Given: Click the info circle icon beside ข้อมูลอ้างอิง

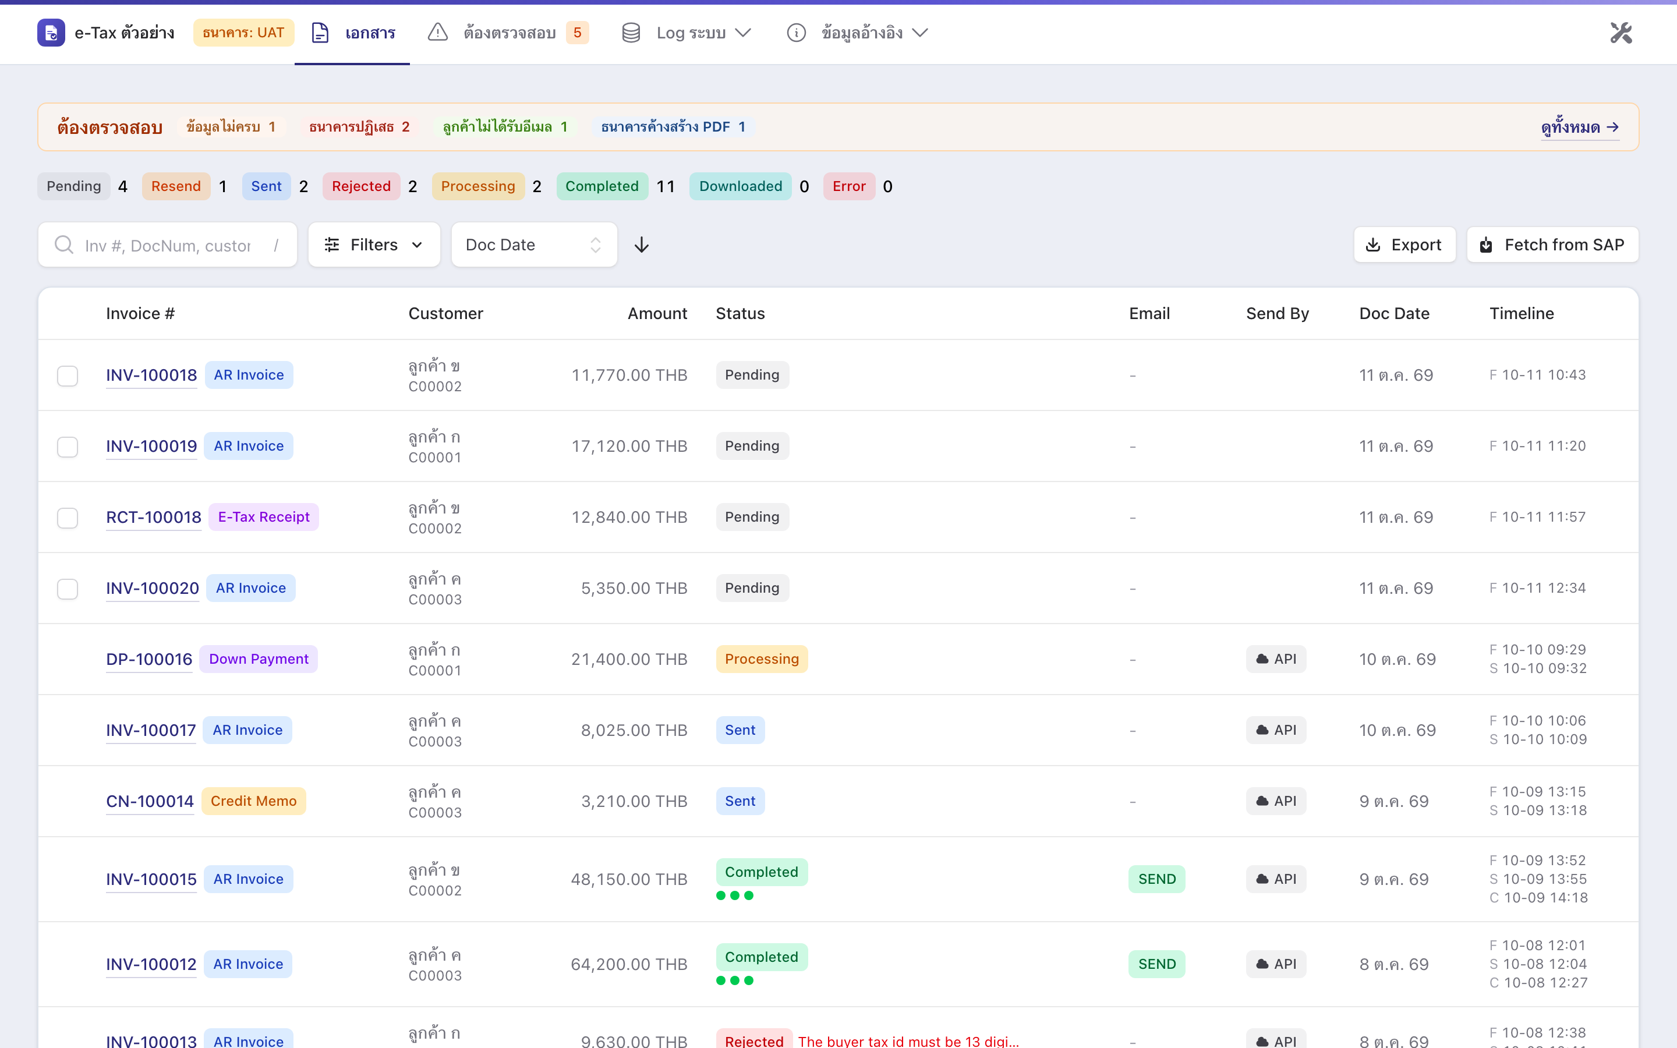Looking at the screenshot, I should tap(796, 33).
